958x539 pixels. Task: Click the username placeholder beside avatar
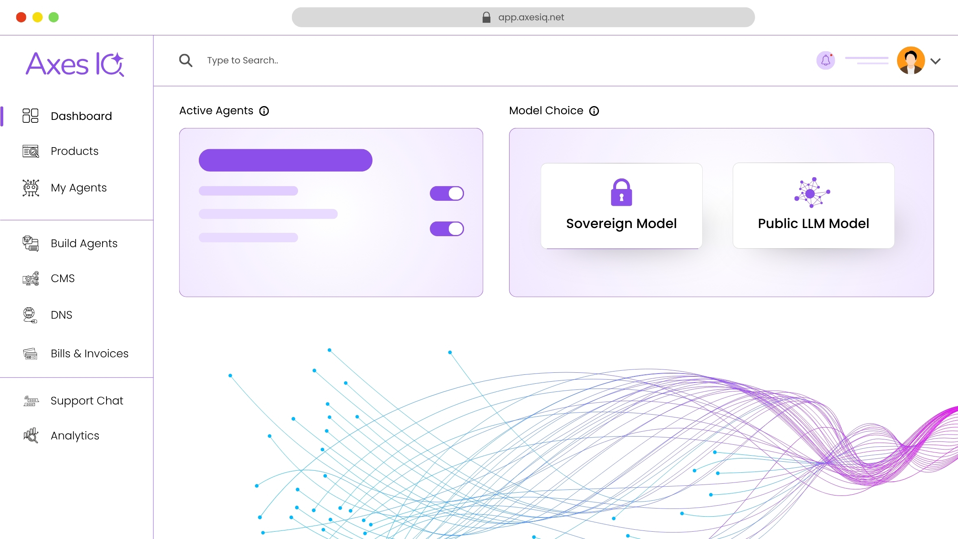(867, 61)
